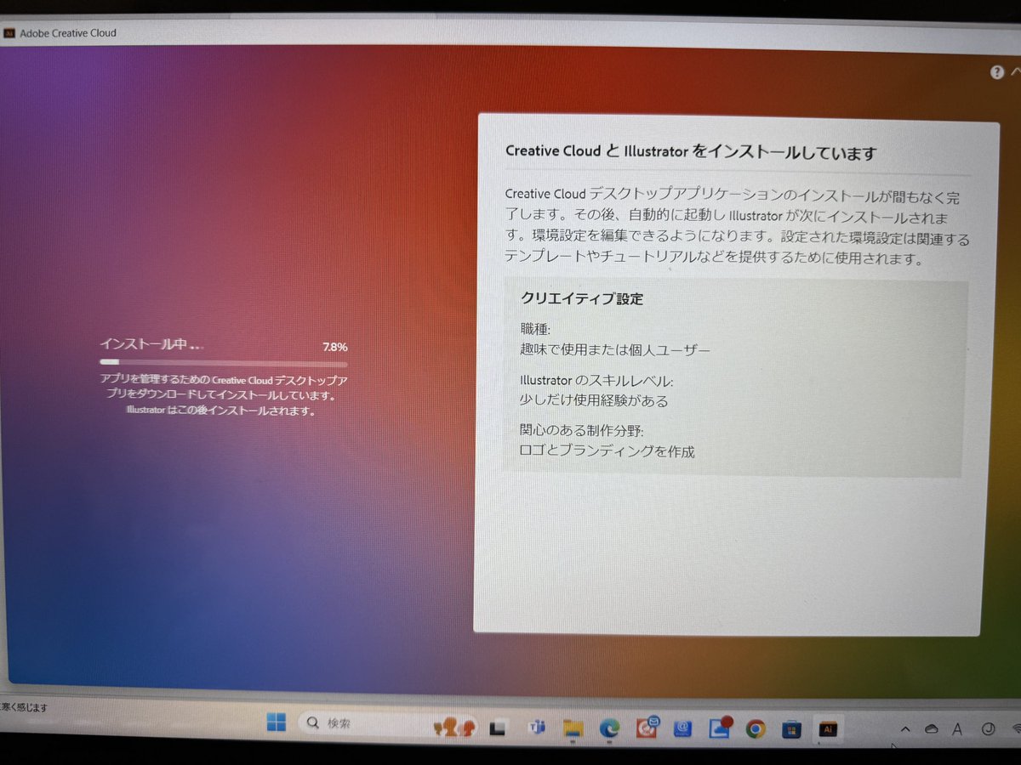Click the 趣味で使用または個人ユーザー value

tap(614, 349)
